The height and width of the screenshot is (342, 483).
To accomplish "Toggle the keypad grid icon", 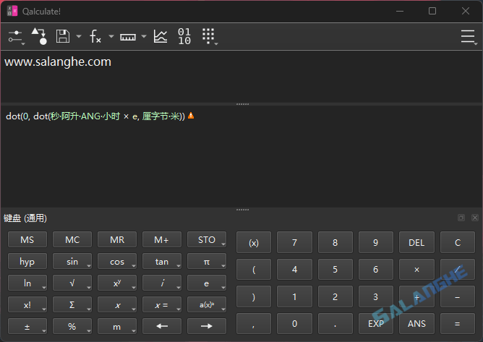I will click(210, 36).
